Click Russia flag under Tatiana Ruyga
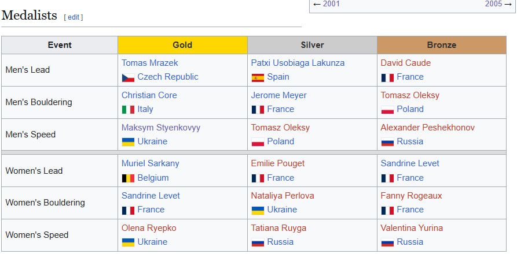Screen dimensions: 517x254 [258, 242]
